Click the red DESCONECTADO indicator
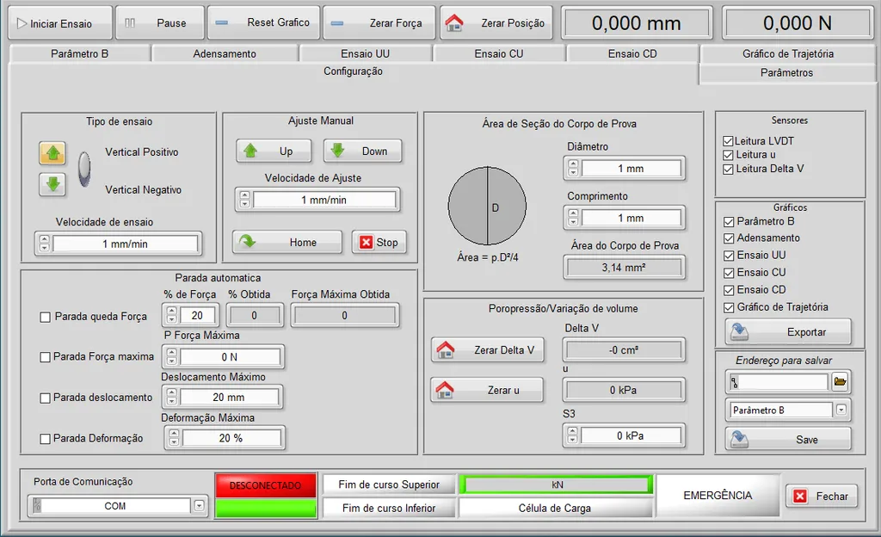Screen dimensions: 881x537 pyautogui.click(x=265, y=485)
